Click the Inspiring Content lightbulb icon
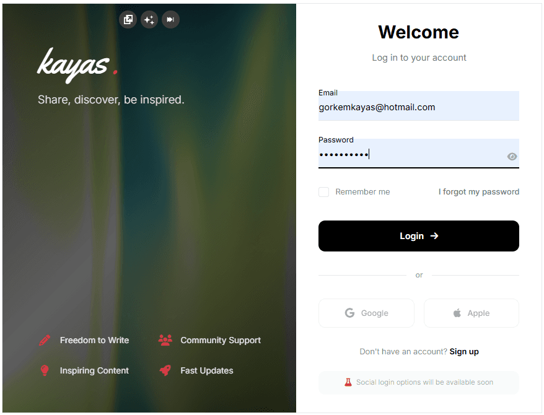Viewport: 544px width, 415px height. pyautogui.click(x=45, y=370)
